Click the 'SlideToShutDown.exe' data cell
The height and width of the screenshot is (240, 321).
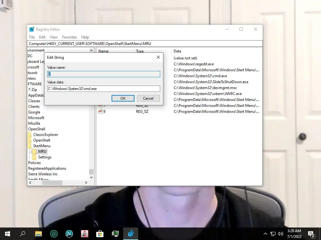click(211, 82)
